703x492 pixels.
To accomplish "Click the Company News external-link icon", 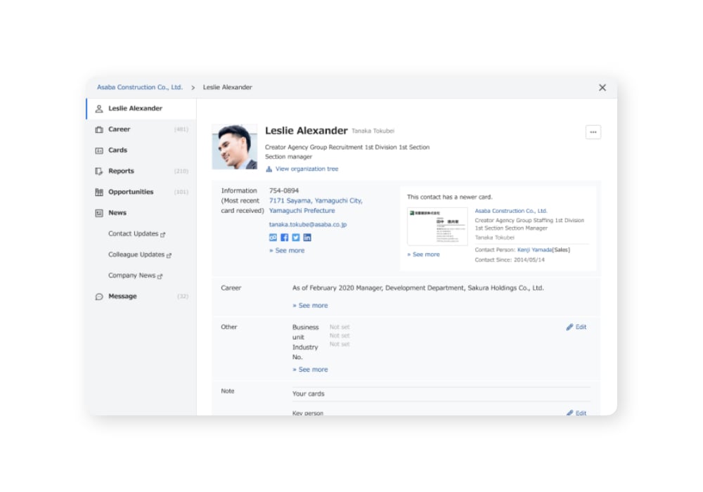I will pyautogui.click(x=160, y=276).
